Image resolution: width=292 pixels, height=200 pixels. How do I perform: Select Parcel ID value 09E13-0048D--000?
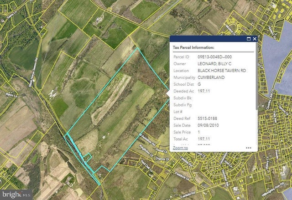(x=215, y=57)
